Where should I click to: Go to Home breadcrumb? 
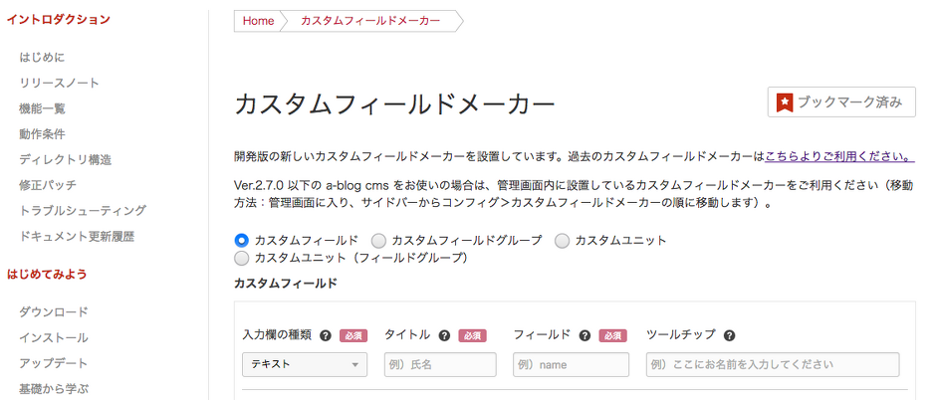(x=258, y=21)
